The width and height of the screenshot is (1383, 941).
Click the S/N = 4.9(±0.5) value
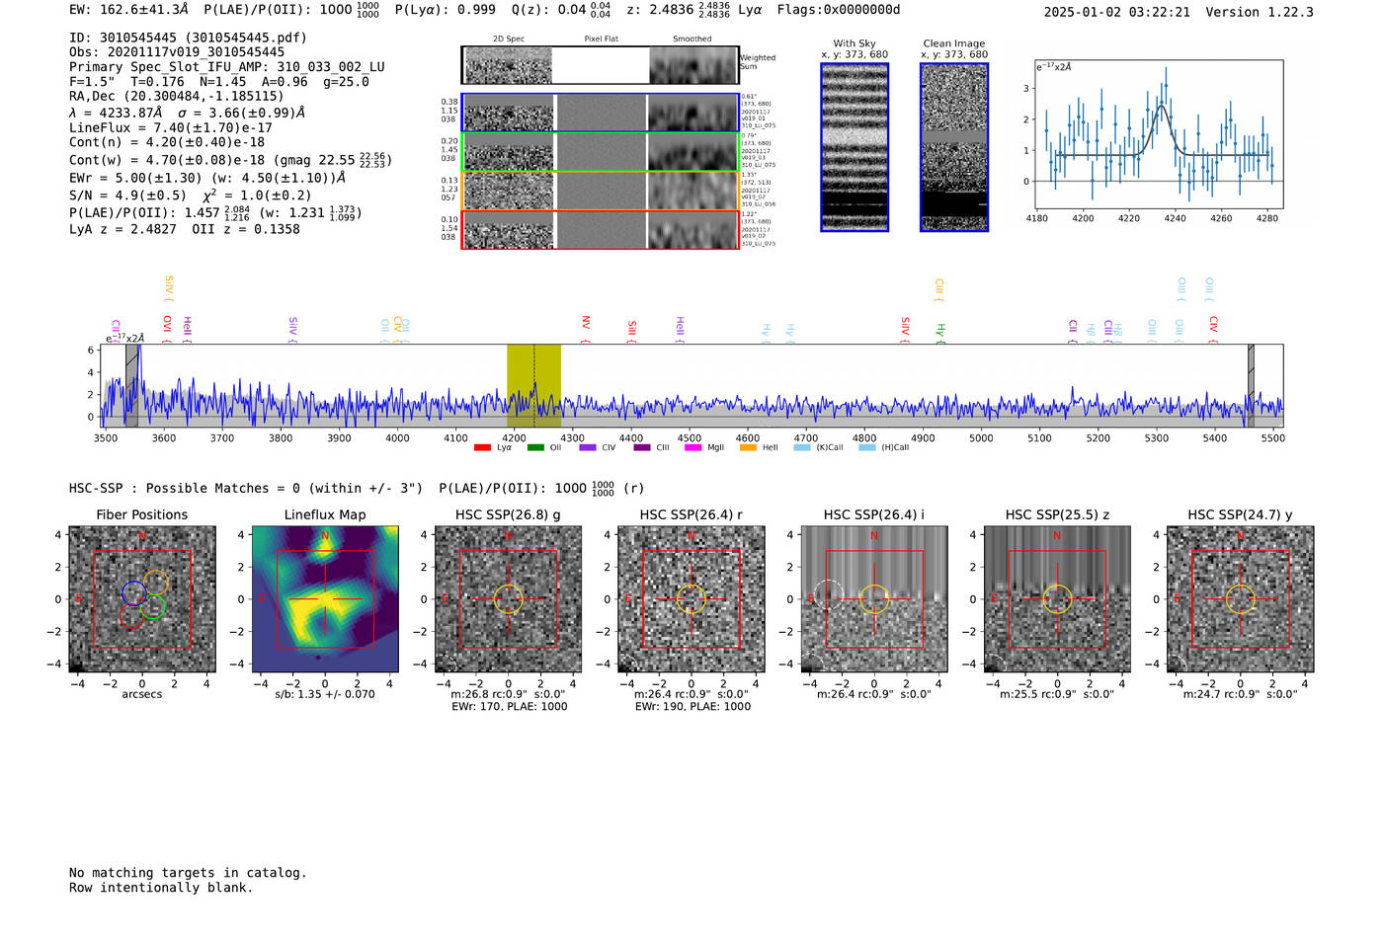click(127, 196)
